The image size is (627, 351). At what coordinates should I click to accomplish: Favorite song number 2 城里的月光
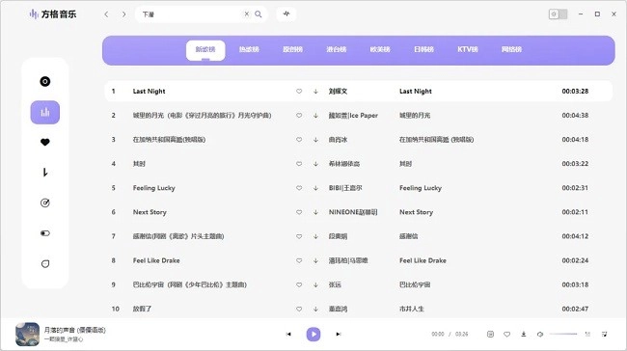(299, 116)
